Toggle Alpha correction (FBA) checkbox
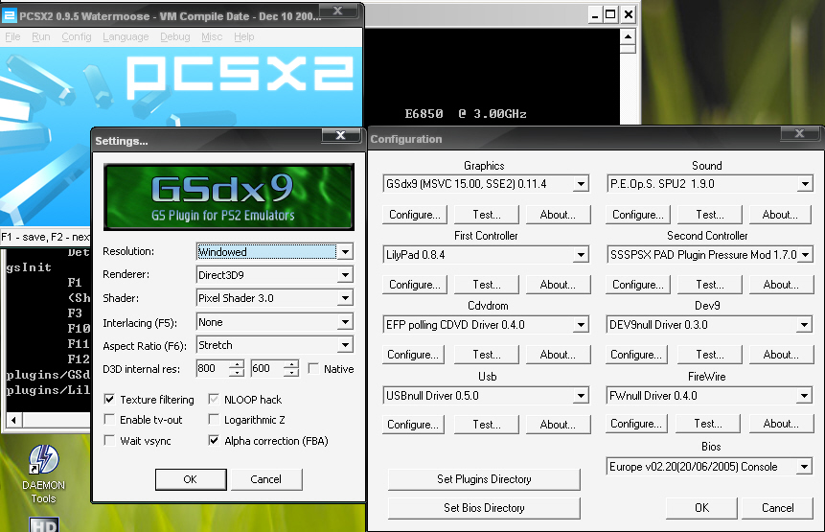825x532 pixels. [214, 440]
